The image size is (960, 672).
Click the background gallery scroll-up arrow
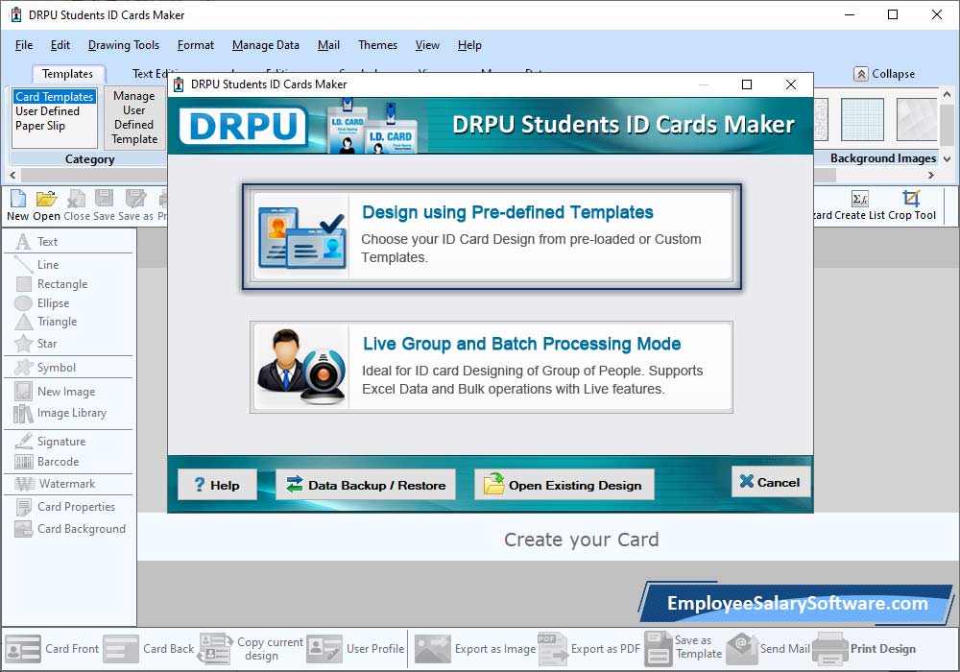tap(947, 94)
